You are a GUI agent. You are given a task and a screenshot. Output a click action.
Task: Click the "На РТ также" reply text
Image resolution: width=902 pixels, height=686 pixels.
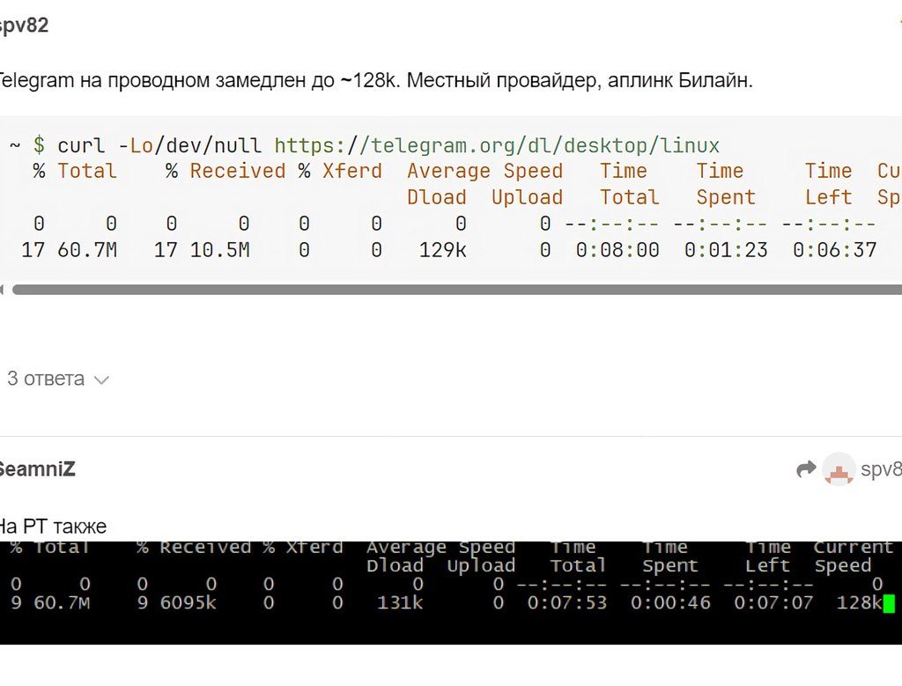[51, 527]
